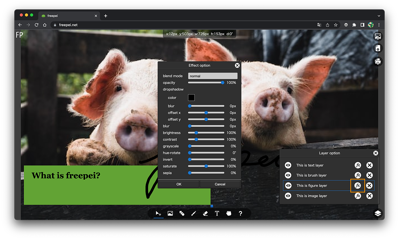The height and width of the screenshot is (239, 399).
Task: Select the 'This is text layer' row
Action: tap(329, 165)
